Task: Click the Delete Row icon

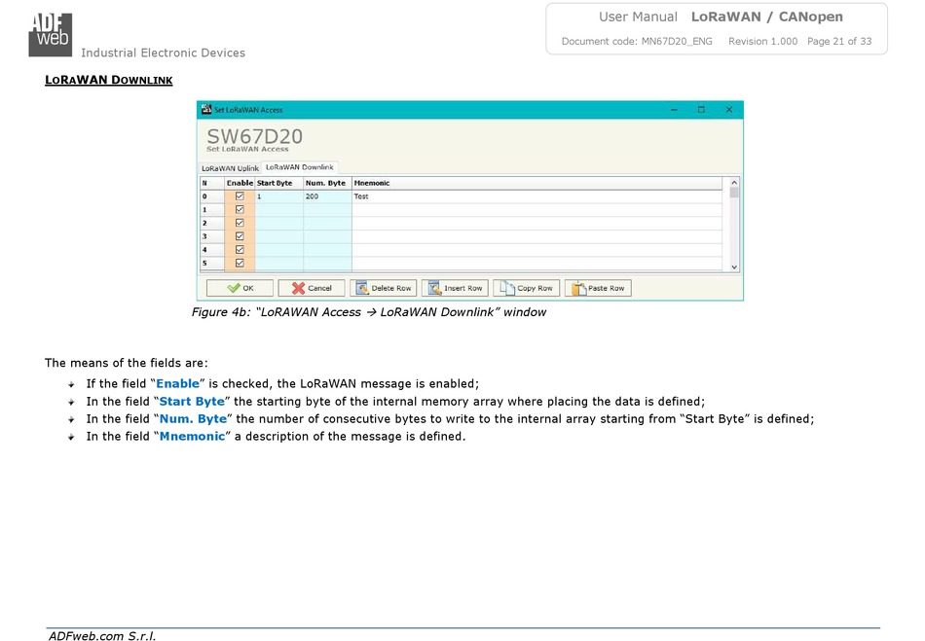Action: pos(361,288)
